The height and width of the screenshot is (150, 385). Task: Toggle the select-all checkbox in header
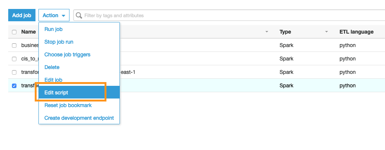[14, 32]
